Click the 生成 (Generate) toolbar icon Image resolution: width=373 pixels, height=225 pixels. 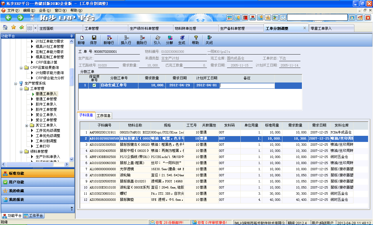click(x=182, y=39)
